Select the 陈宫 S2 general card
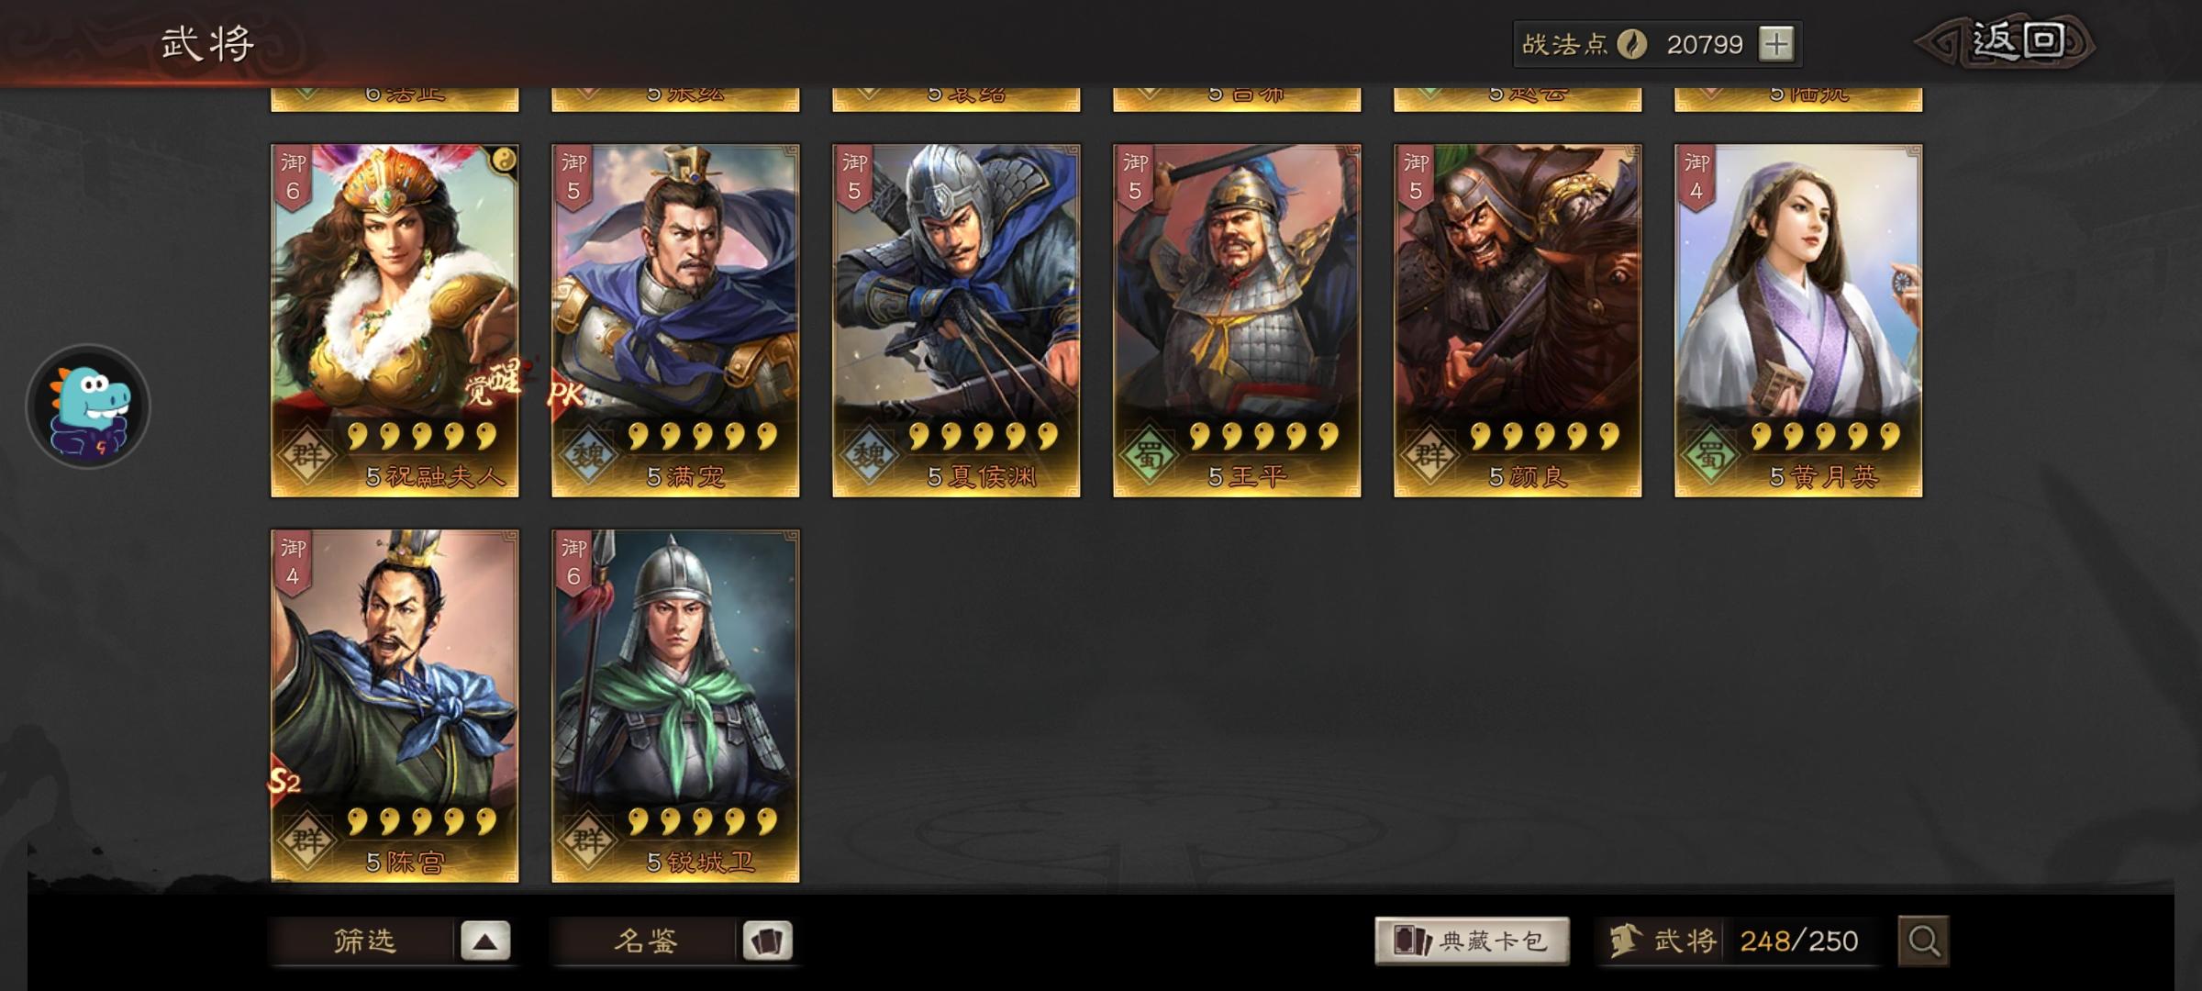Viewport: 2202px width, 991px height. coord(395,707)
